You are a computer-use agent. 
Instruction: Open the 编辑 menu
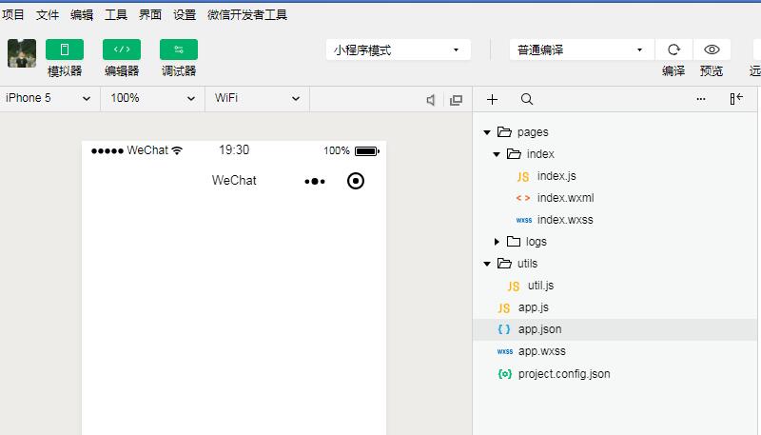coord(82,15)
